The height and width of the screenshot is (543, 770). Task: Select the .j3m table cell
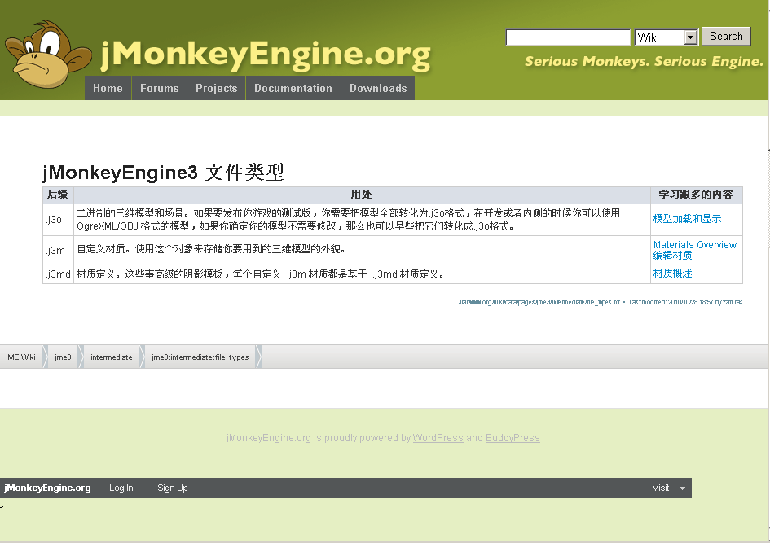(x=58, y=251)
